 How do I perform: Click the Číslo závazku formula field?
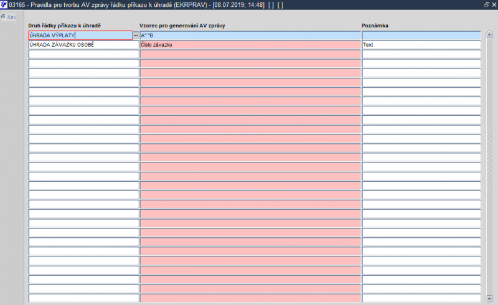pos(250,45)
